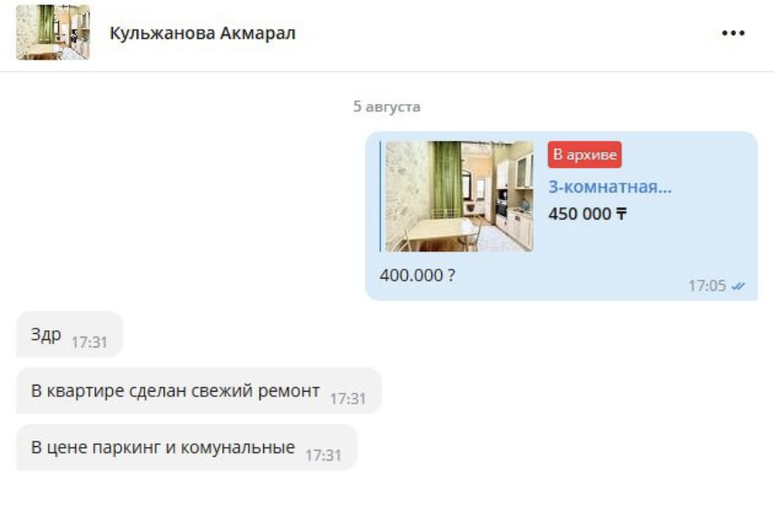Click the 17:05 timestamp on sent message

[x=707, y=286]
